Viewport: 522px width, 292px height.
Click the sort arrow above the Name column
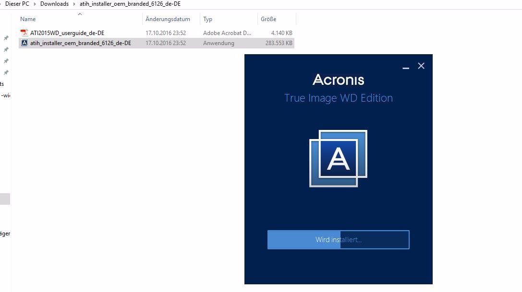pyautogui.click(x=80, y=14)
